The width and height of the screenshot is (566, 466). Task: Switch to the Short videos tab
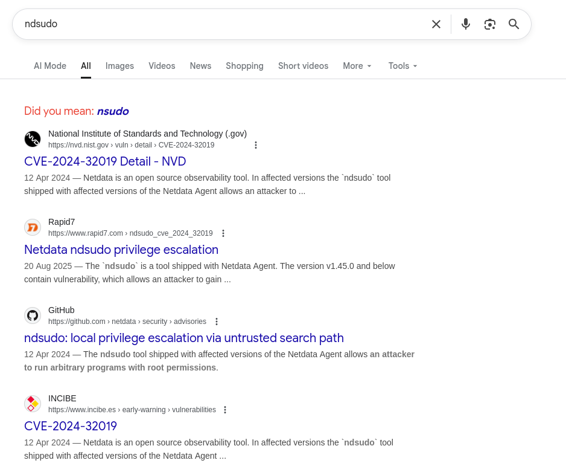[303, 66]
